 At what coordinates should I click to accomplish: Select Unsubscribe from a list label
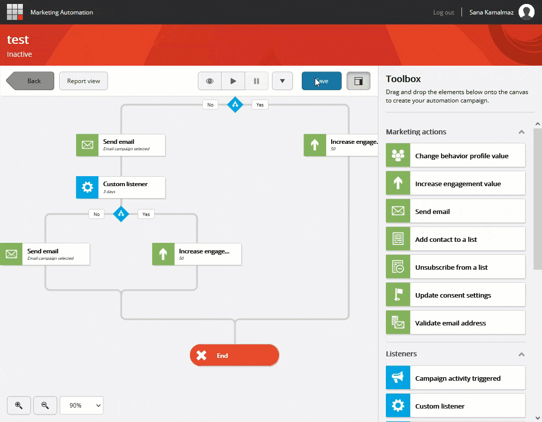click(452, 267)
